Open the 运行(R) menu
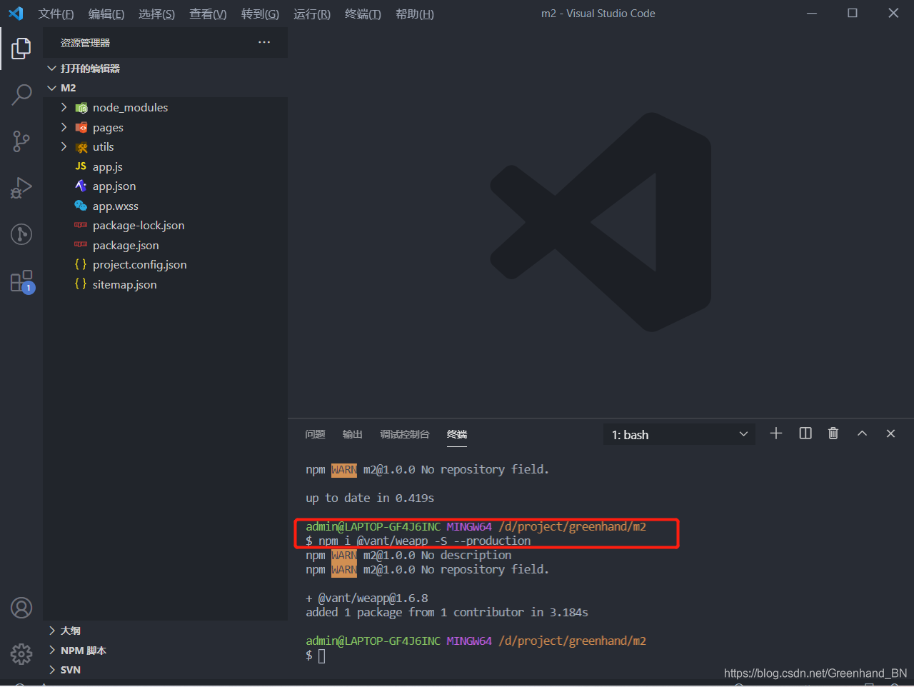The width and height of the screenshot is (914, 687). point(312,14)
